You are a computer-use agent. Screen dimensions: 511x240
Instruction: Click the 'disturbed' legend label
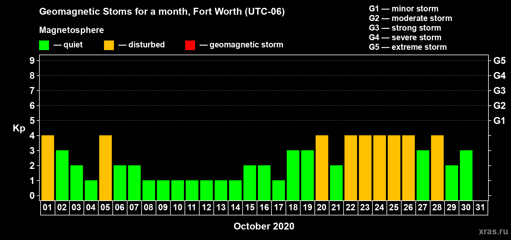pyautogui.click(x=146, y=45)
